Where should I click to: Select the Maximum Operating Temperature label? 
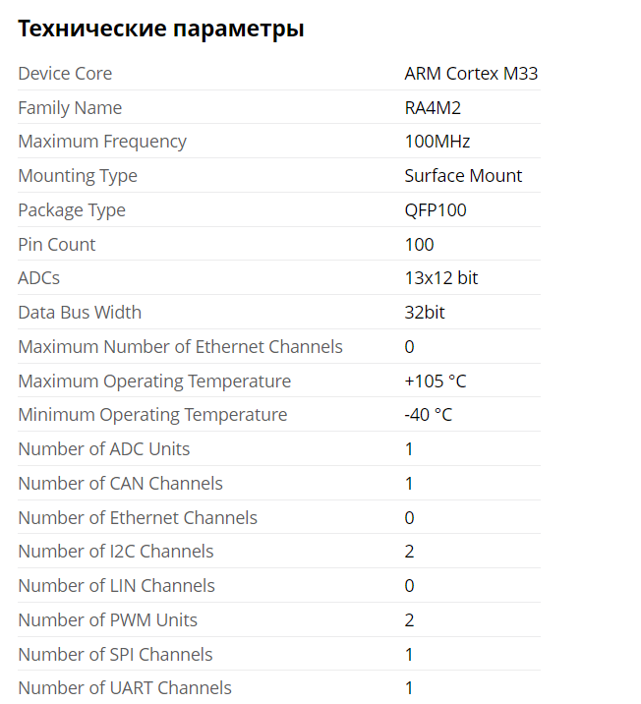click(x=154, y=381)
